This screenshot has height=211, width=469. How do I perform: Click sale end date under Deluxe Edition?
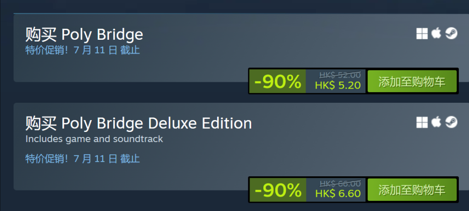82,158
